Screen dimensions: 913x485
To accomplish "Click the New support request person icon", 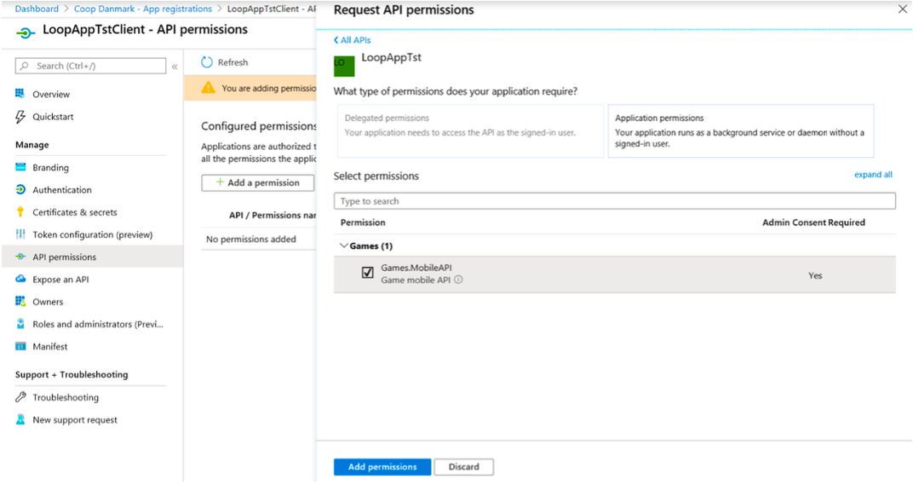I will coord(20,419).
